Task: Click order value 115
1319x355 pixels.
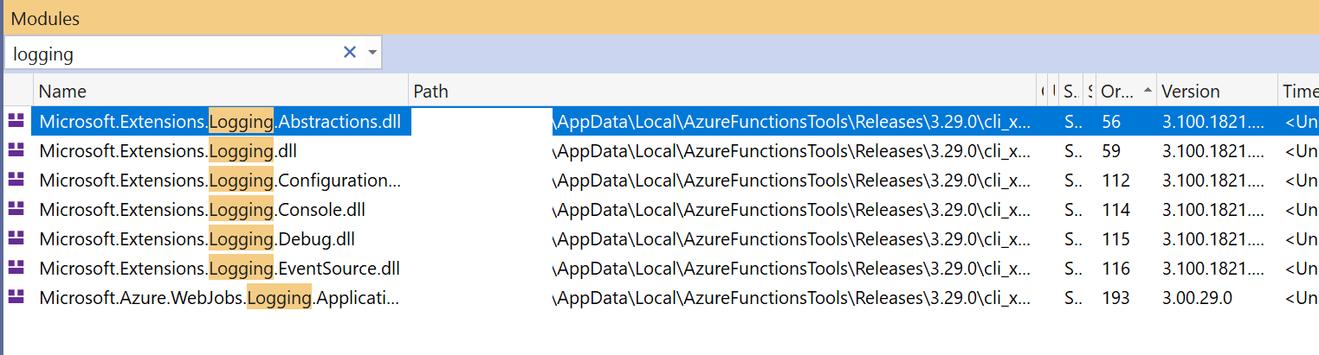Action: 1115,239
